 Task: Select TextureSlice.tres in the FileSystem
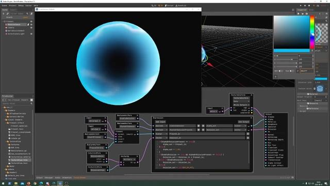(x=19, y=160)
